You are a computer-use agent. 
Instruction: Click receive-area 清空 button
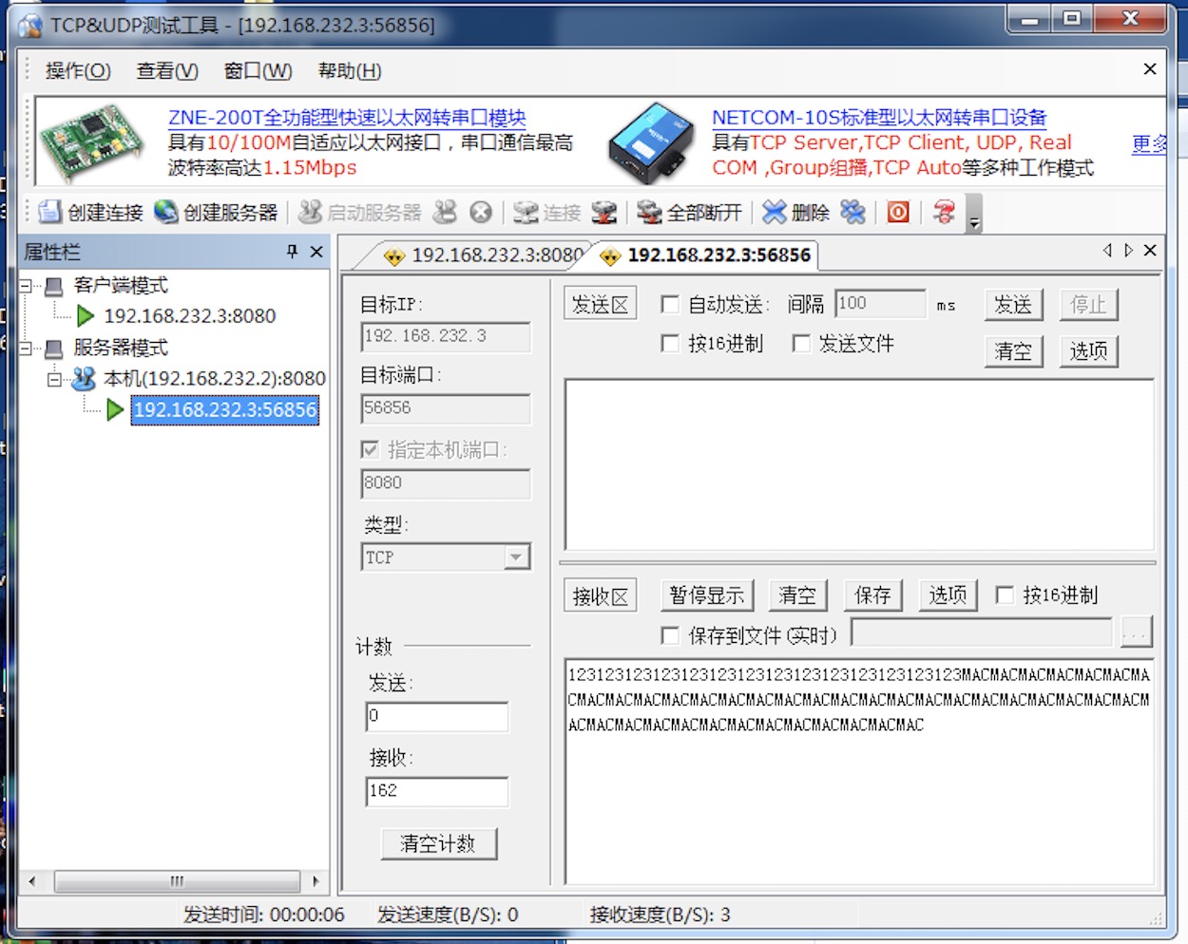[797, 595]
